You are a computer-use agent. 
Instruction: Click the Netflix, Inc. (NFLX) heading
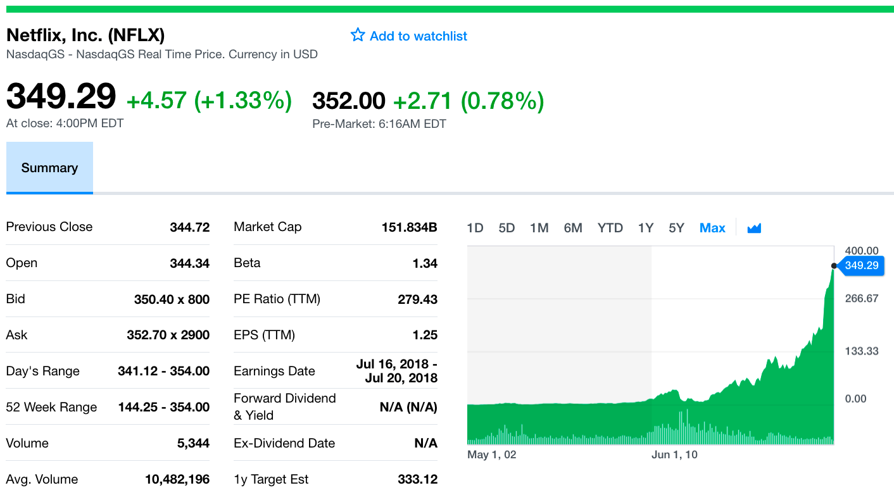[x=85, y=35]
